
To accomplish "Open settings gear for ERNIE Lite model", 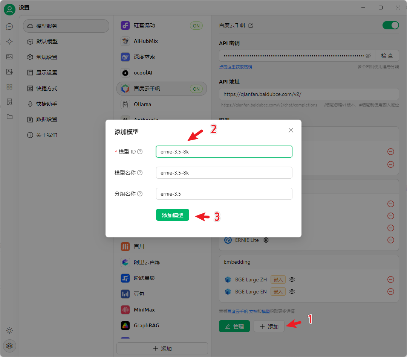I will pyautogui.click(x=266, y=240).
